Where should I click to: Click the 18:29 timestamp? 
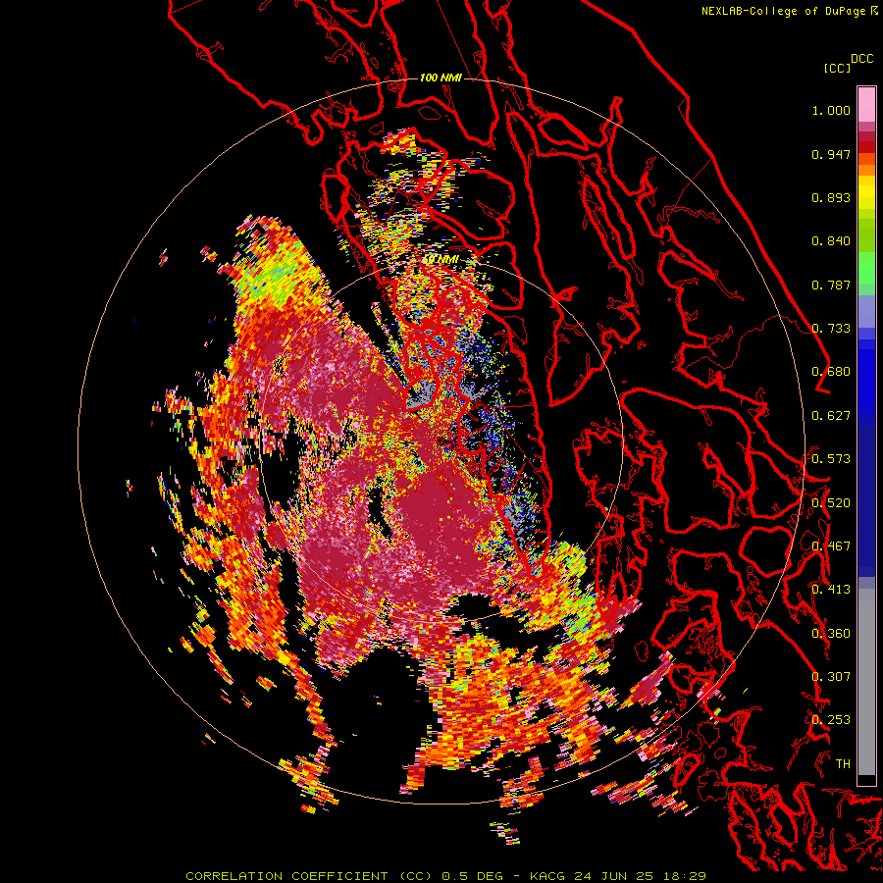click(x=685, y=876)
